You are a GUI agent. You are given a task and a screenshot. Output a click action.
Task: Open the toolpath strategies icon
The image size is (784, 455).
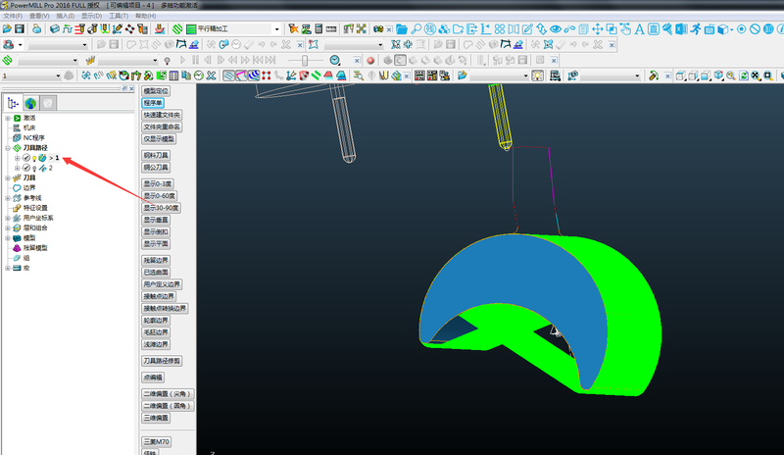177,29
